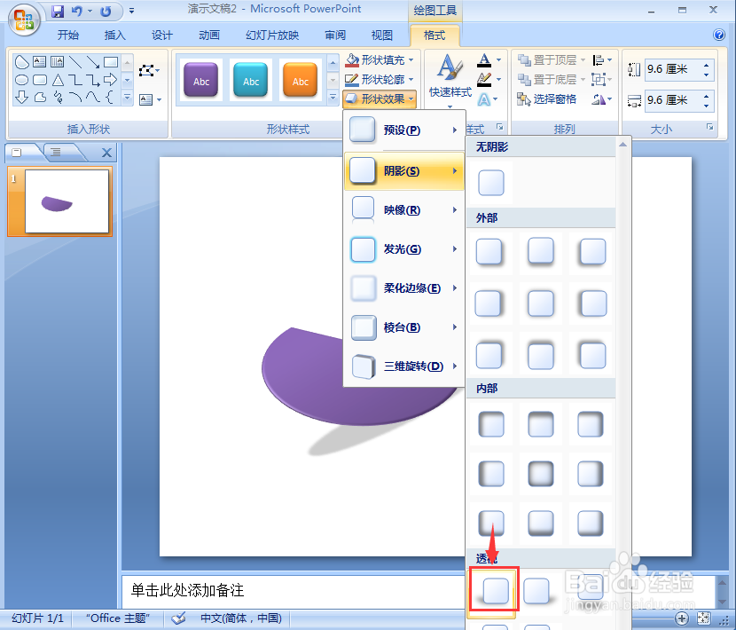Undo the last action
Image resolution: width=736 pixels, height=630 pixels.
[77, 11]
